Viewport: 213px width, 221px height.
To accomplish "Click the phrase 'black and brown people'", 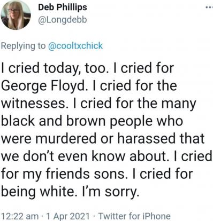I will click(x=77, y=121).
